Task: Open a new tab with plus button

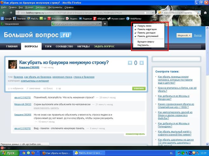Action: click(105, 24)
